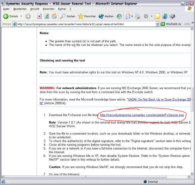Click the red Stop loading icon
Screen dimensions: 195x185
tap(39, 16)
